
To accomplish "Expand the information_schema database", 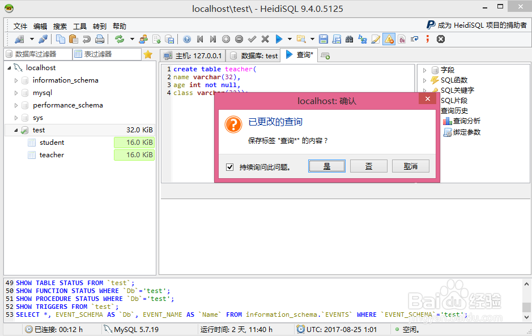I will [16, 81].
